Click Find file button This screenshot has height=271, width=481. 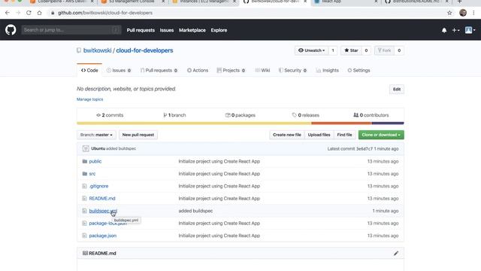tap(344, 135)
